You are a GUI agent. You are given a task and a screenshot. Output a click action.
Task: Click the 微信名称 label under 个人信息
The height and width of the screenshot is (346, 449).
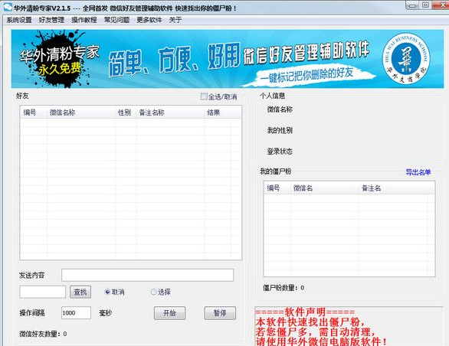pos(280,109)
